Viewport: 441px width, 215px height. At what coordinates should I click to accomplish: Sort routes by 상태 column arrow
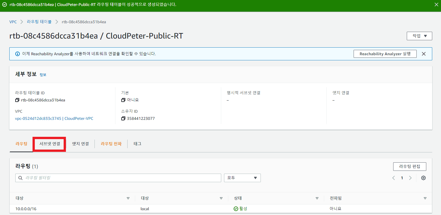317,198
